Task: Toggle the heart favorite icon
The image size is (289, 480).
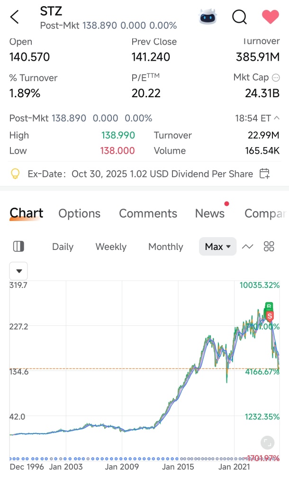Action: click(x=271, y=17)
